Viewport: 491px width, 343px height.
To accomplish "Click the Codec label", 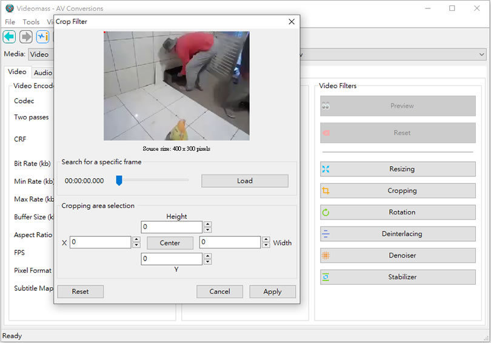I will pos(24,101).
